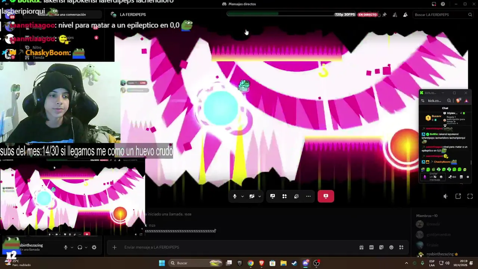Click the Discord help icon in title bar
This screenshot has height=269, width=478.
coord(443,4)
